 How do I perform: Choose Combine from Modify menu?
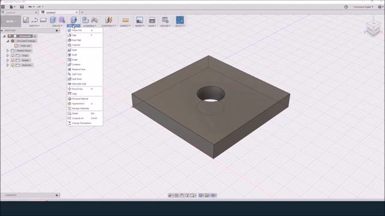tap(85, 64)
